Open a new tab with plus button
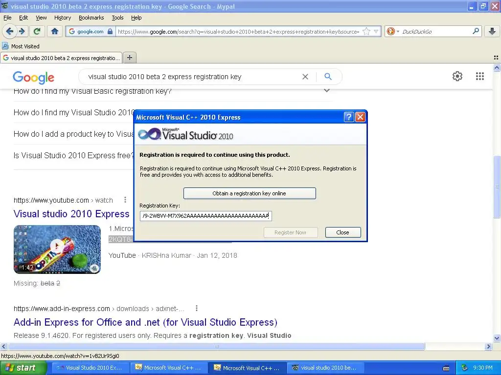 point(129,58)
